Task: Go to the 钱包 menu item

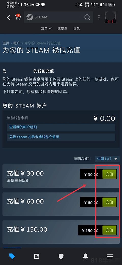Action: coord(76,29)
